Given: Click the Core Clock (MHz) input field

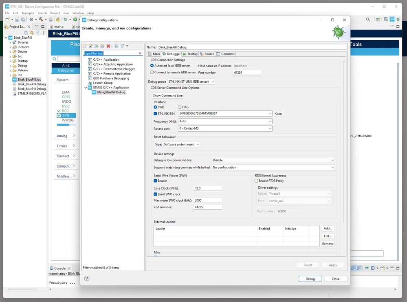Looking at the screenshot, I should tap(208, 188).
